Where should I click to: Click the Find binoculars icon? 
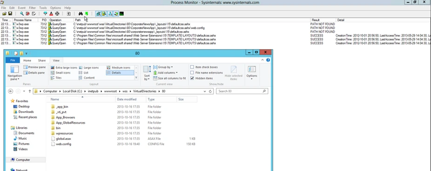click(x=81, y=14)
